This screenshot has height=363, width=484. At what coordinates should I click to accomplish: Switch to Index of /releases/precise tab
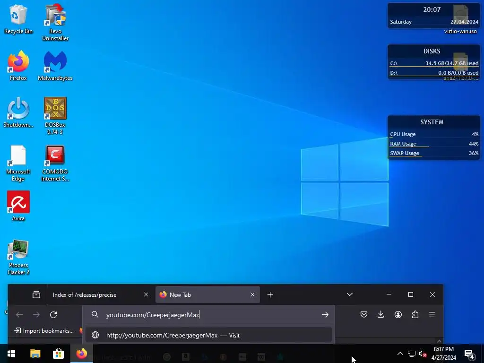click(100, 295)
